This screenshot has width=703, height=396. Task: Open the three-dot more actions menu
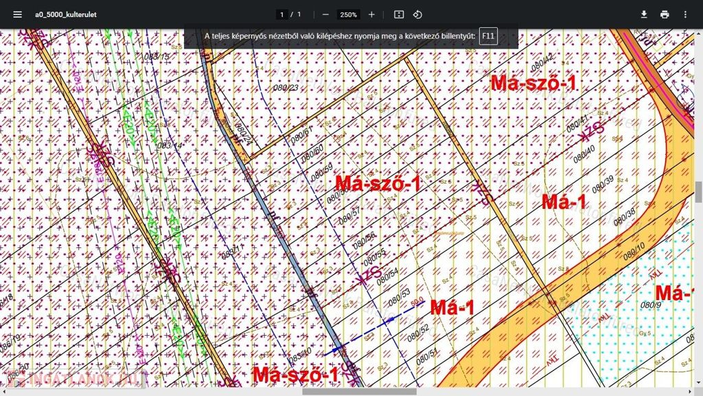(x=685, y=14)
